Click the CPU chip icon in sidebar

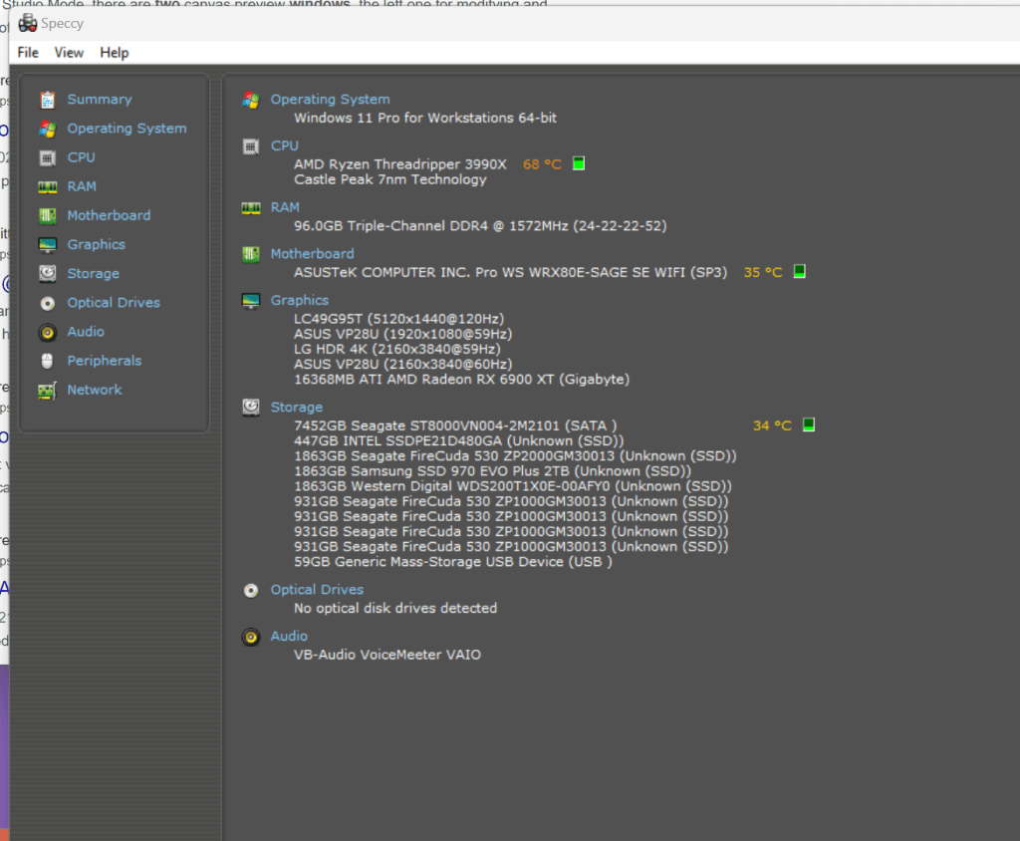click(48, 157)
